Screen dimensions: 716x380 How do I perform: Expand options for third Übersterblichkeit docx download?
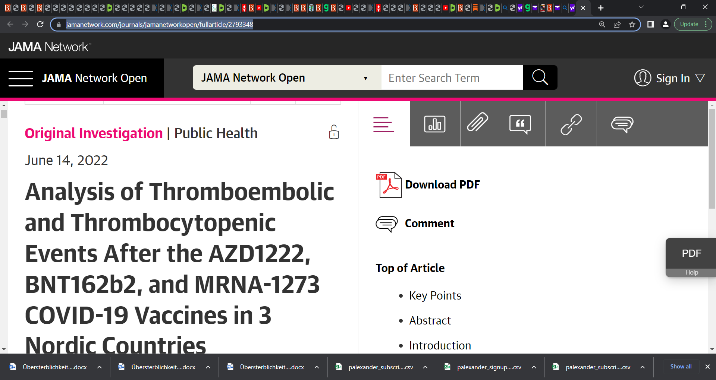[317, 367]
